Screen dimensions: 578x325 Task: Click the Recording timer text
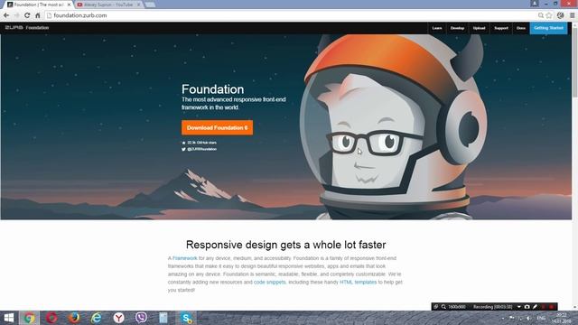tap(493, 307)
